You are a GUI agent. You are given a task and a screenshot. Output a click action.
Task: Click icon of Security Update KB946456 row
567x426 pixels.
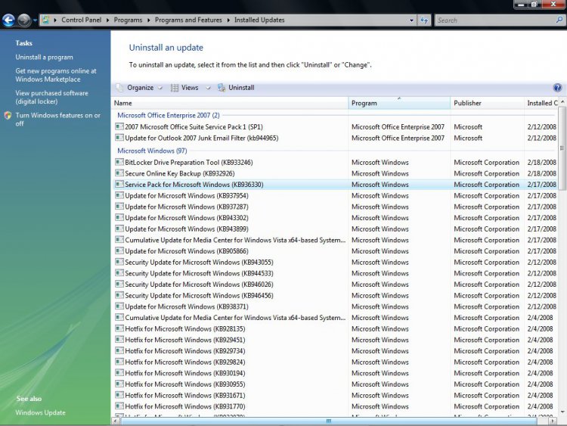[119, 295]
